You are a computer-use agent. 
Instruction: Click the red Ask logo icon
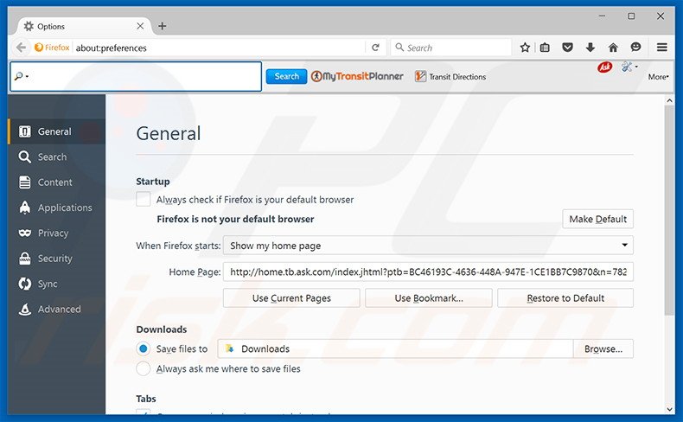click(x=604, y=67)
